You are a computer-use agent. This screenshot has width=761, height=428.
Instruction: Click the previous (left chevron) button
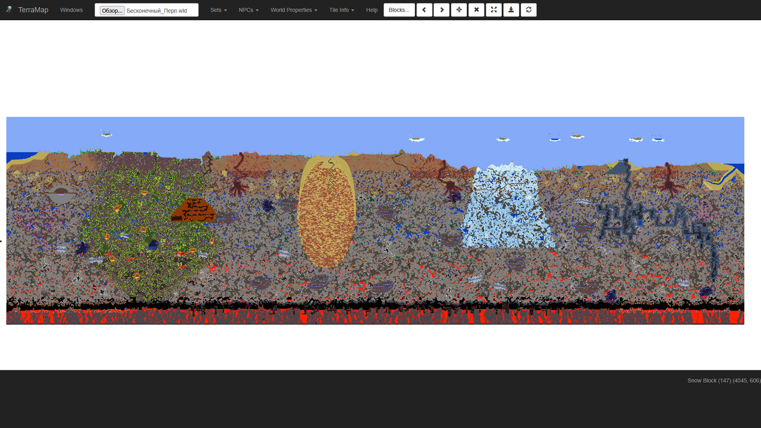(x=424, y=10)
